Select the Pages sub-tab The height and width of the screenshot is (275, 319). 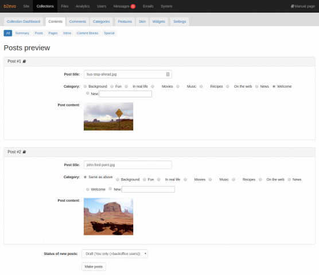click(x=53, y=33)
